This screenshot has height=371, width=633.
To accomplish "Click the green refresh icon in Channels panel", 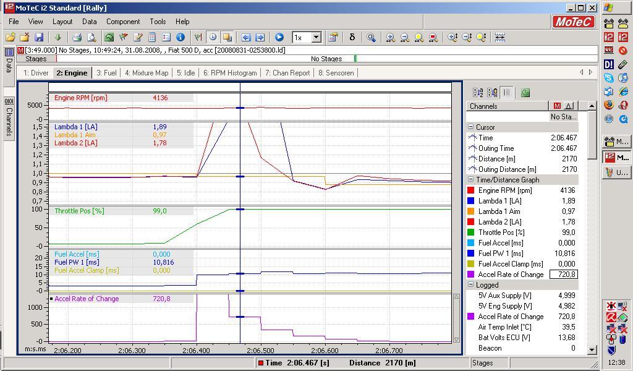I will [525, 93].
